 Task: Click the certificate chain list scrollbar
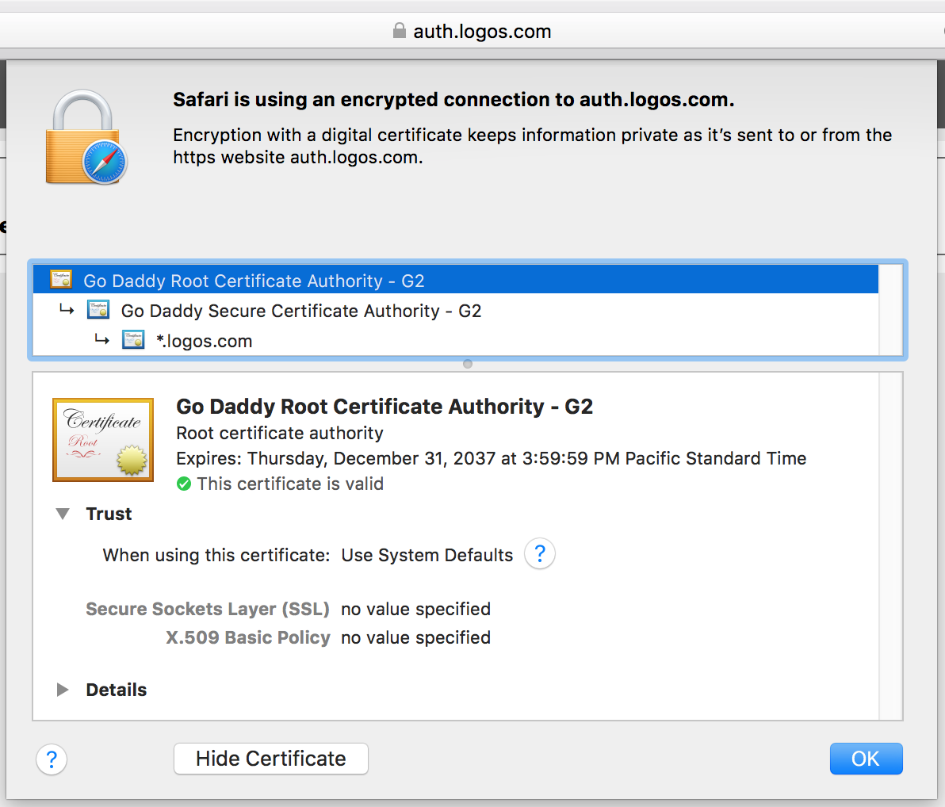coord(890,310)
